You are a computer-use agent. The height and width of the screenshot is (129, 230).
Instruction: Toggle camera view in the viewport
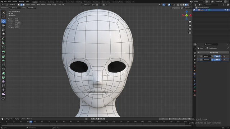[x=190, y=29]
